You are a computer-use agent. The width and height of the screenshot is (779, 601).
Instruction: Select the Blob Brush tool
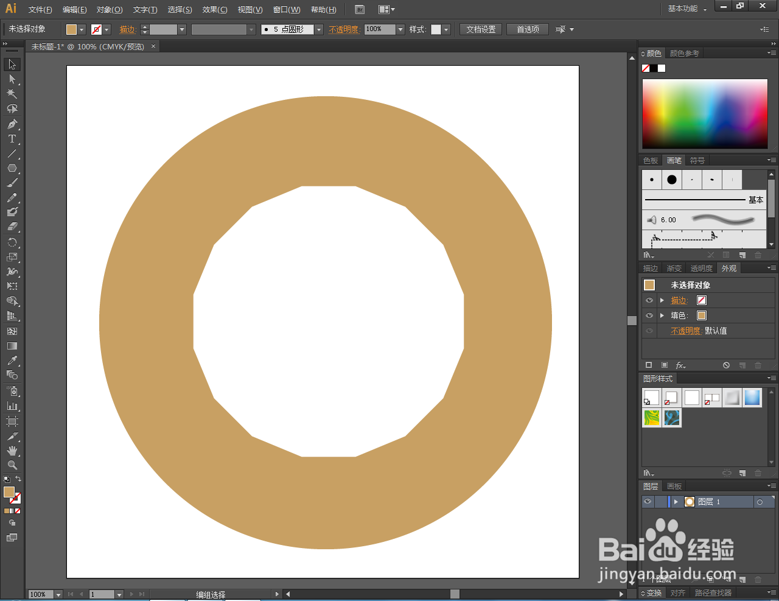(12, 212)
